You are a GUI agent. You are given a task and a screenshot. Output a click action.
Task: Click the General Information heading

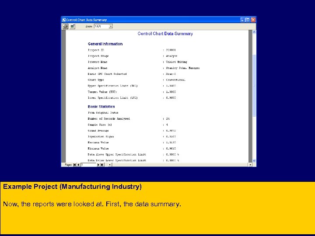click(105, 44)
